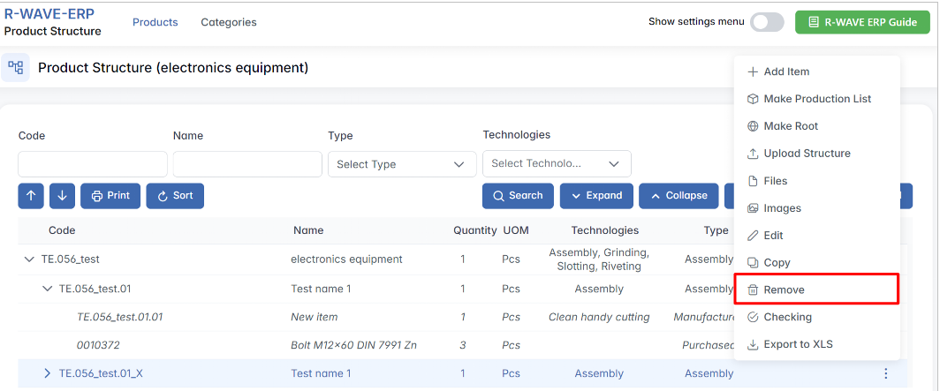Switch to the Categories tab
The width and height of the screenshot is (940, 391).
(x=229, y=22)
